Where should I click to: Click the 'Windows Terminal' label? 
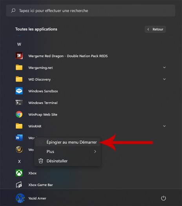pyautogui.click(x=43, y=103)
